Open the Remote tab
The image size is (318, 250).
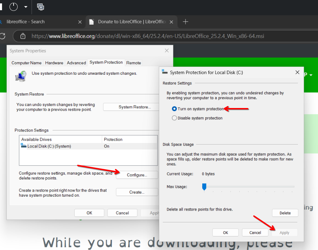tap(133, 63)
